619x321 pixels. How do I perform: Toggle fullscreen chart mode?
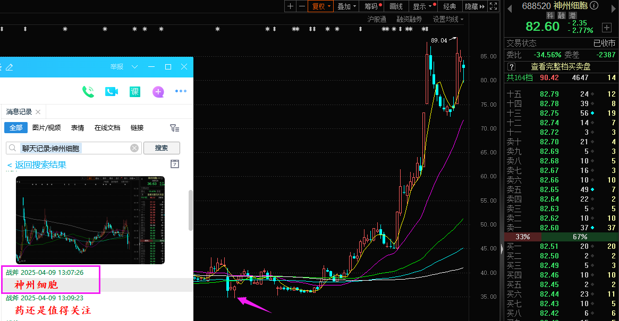[494, 6]
